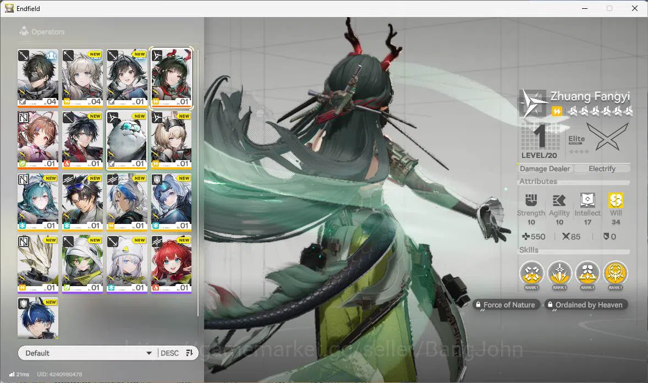The height and width of the screenshot is (383, 648).
Task: Open the Elite promotion X emblem
Action: pos(607,137)
